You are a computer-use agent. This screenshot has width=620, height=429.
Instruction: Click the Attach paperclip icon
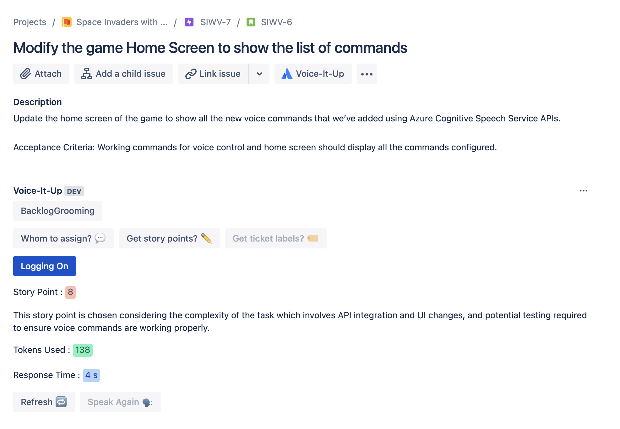click(25, 74)
